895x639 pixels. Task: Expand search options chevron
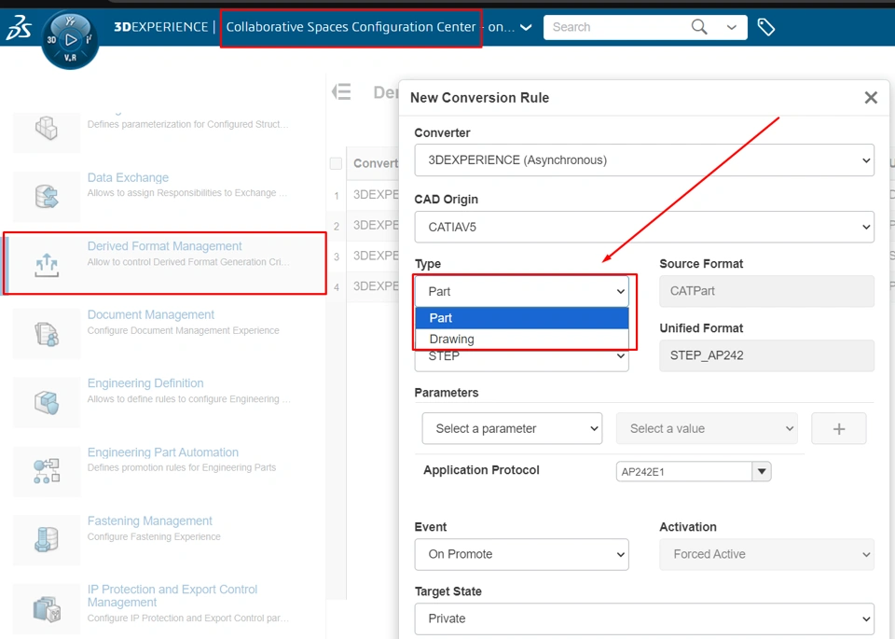click(731, 27)
